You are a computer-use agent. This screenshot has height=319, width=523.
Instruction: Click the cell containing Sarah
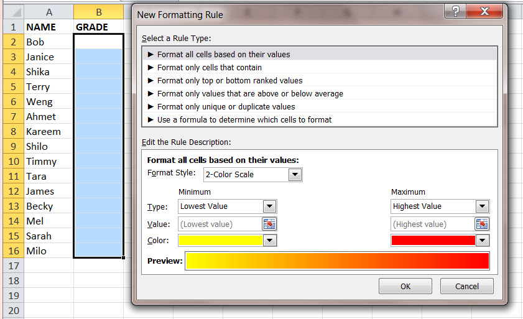[x=49, y=236]
